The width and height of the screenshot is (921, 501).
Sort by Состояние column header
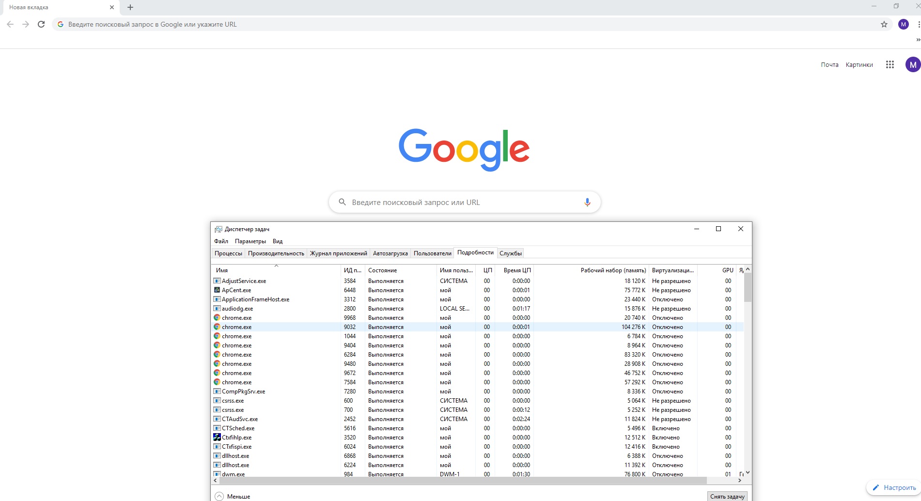click(x=401, y=270)
